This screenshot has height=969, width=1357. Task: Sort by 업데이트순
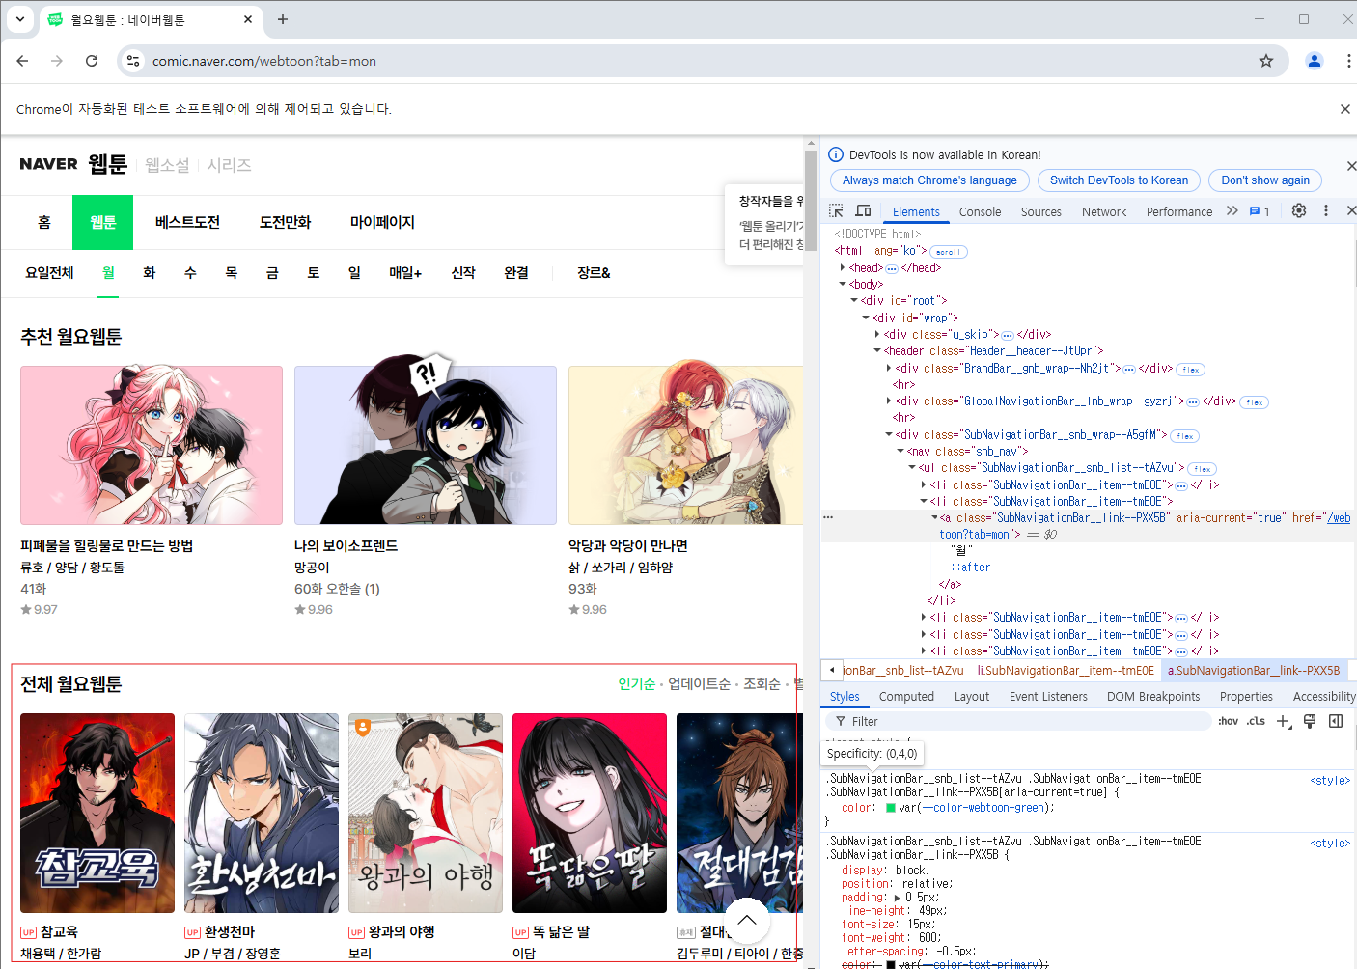point(699,683)
